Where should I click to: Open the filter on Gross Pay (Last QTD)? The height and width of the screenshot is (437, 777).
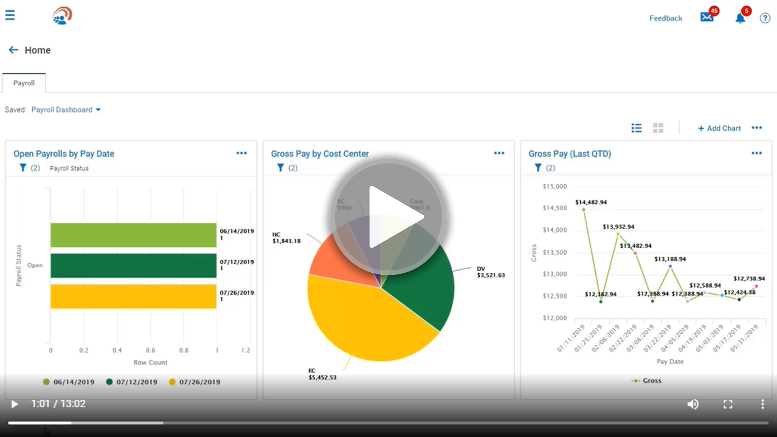538,168
